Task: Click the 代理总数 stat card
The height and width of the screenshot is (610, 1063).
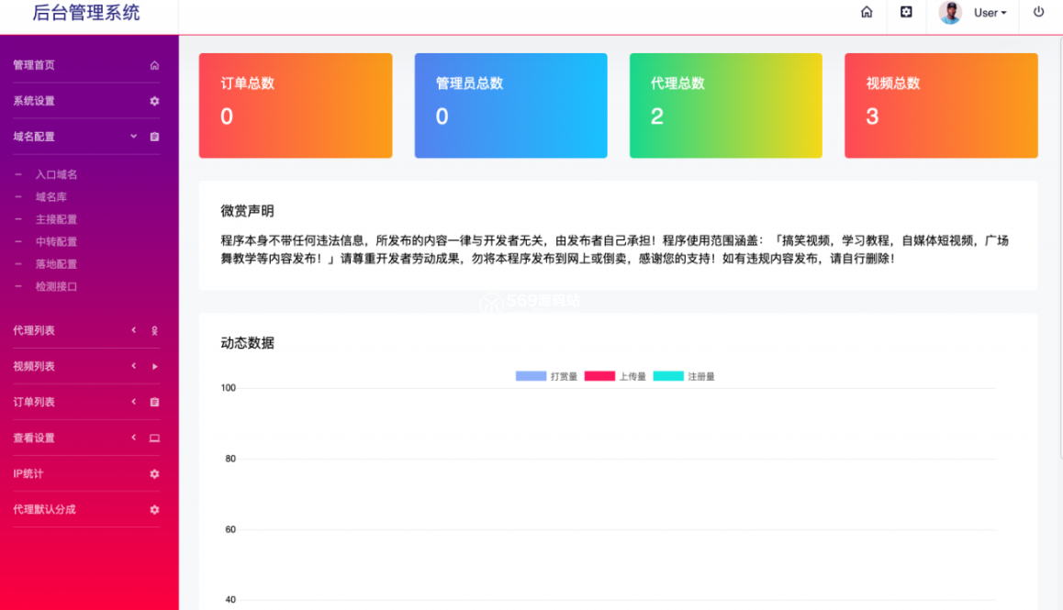Action: (x=726, y=105)
